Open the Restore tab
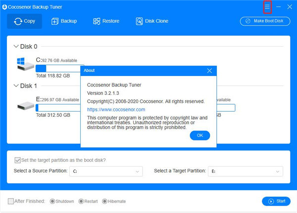This screenshot has width=297, height=213. (x=106, y=21)
